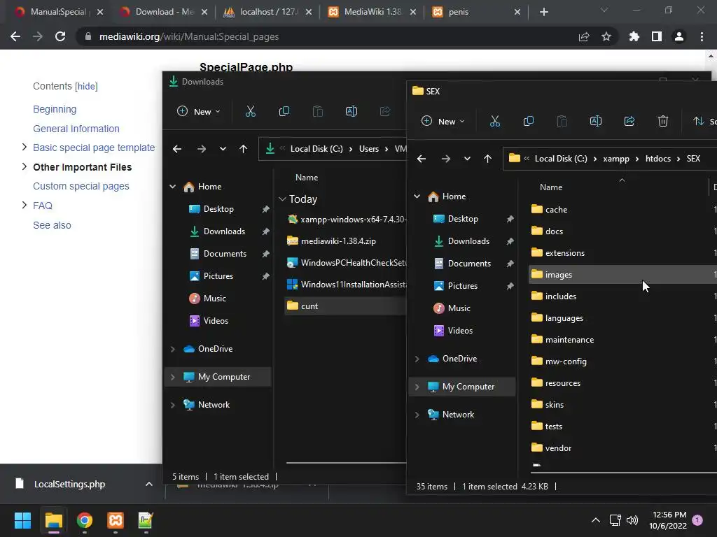Open Beginning link in contents

coord(55,109)
